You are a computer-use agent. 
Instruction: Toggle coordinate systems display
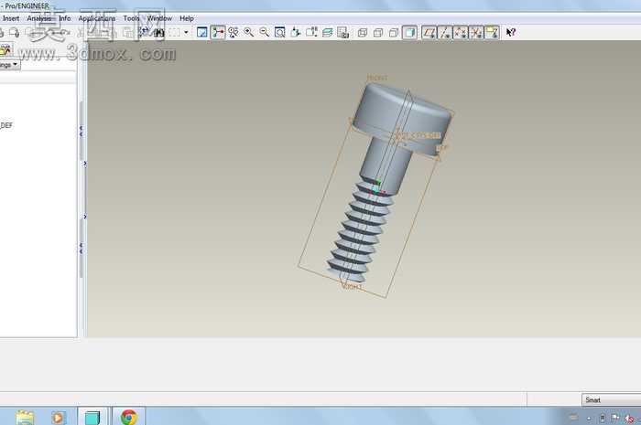476,32
